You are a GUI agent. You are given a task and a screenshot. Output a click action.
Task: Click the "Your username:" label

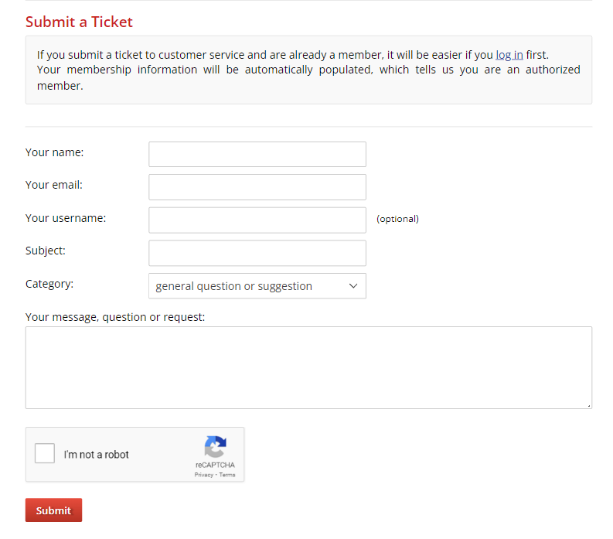point(66,218)
